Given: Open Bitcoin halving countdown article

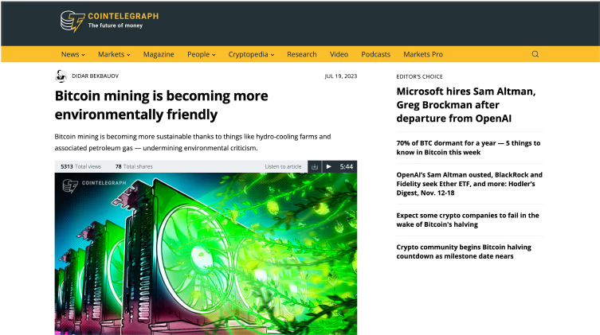Looking at the screenshot, I should [464, 251].
